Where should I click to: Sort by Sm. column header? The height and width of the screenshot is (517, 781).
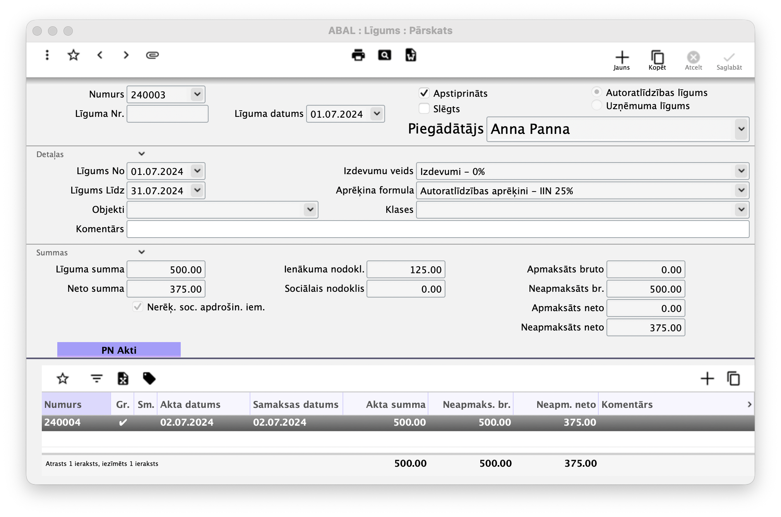146,404
